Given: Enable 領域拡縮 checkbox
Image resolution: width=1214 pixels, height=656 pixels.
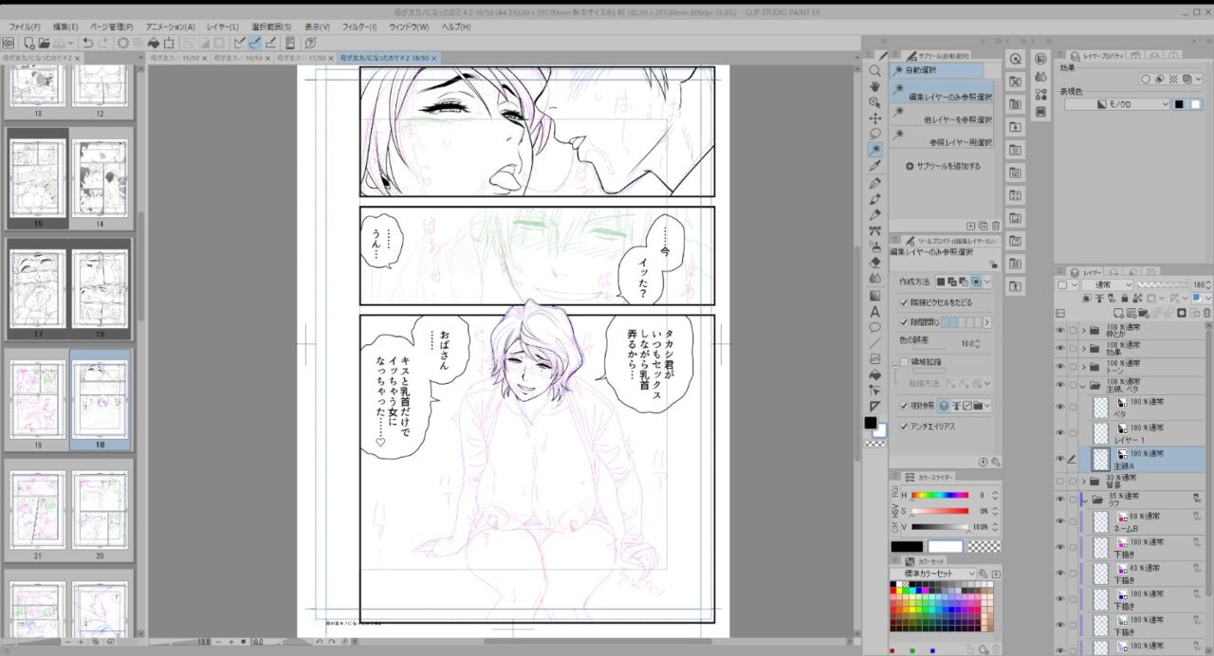Looking at the screenshot, I should [x=903, y=362].
